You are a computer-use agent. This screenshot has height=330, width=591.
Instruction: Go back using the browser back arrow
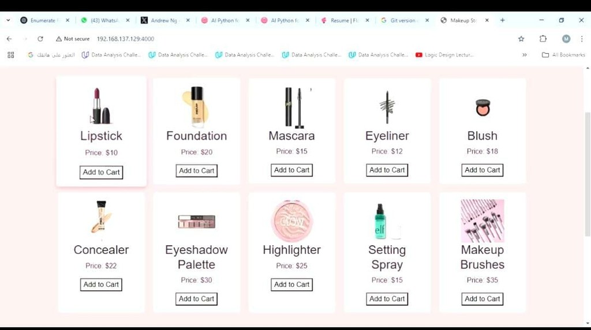(x=9, y=39)
